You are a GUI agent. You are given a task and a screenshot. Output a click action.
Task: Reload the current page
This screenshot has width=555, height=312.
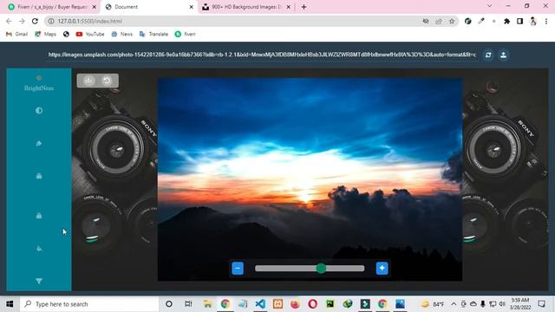point(35,21)
